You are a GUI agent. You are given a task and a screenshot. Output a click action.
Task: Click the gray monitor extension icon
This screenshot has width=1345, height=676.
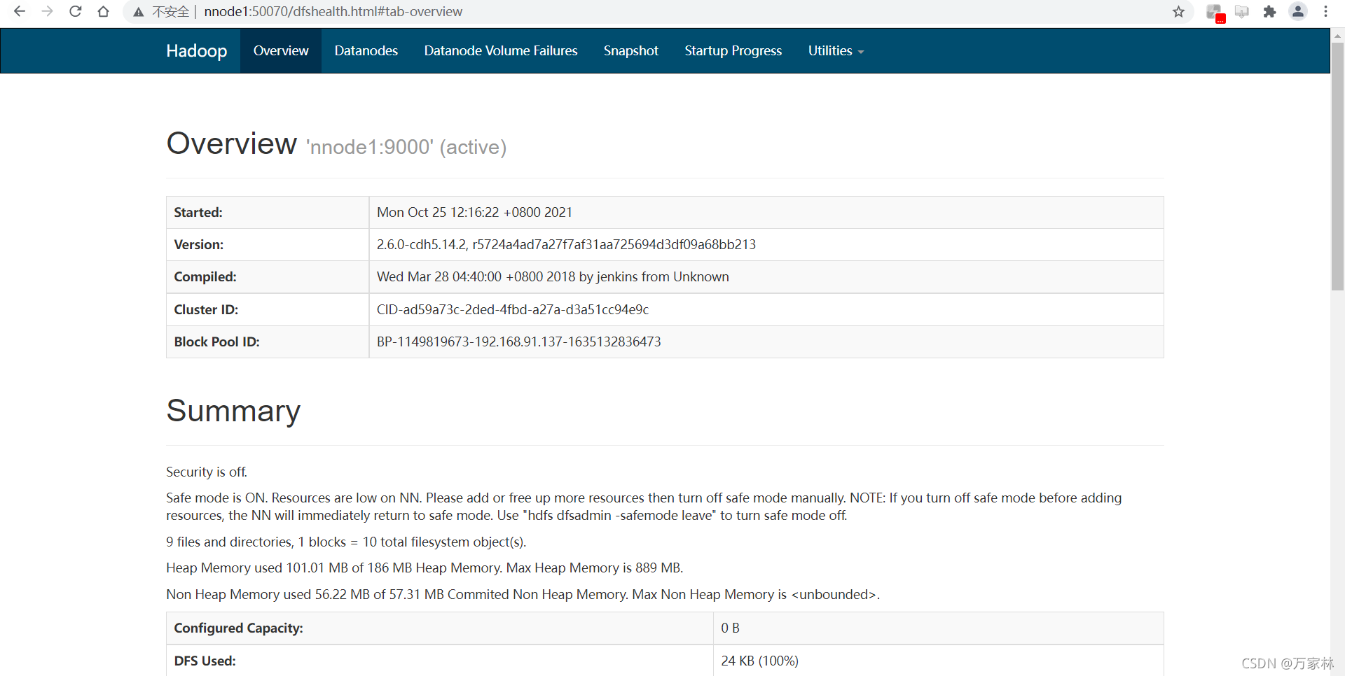1242,12
